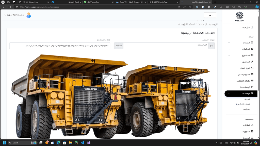Refresh the current browser page

pos(10,7)
